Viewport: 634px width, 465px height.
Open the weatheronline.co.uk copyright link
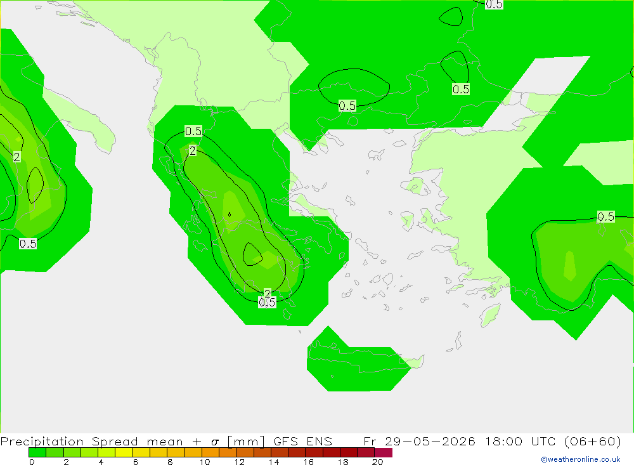tap(580, 459)
